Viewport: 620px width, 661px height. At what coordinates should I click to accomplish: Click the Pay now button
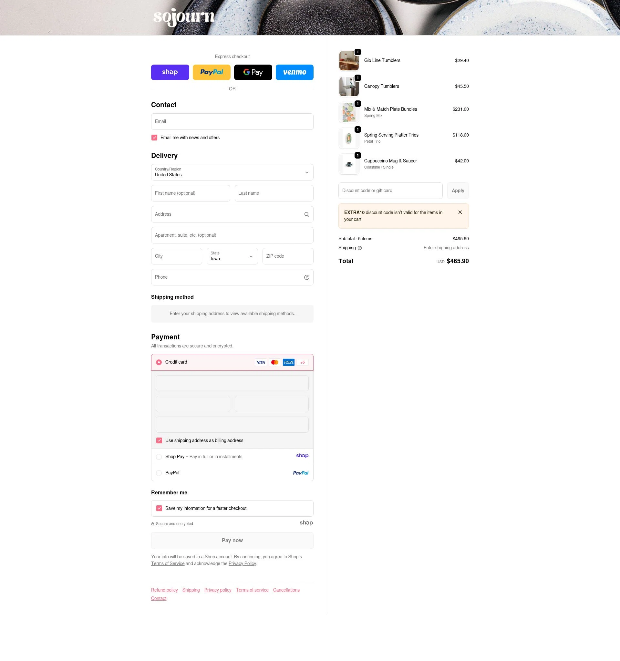232,541
